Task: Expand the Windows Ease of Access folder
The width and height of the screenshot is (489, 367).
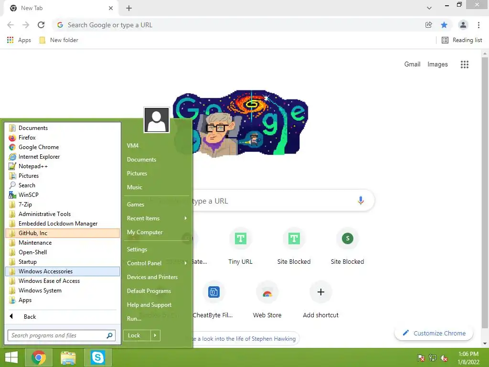Action: click(x=63, y=281)
